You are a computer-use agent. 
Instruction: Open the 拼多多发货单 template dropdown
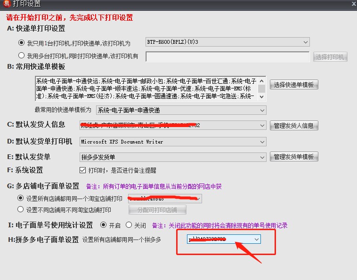coord(262,157)
